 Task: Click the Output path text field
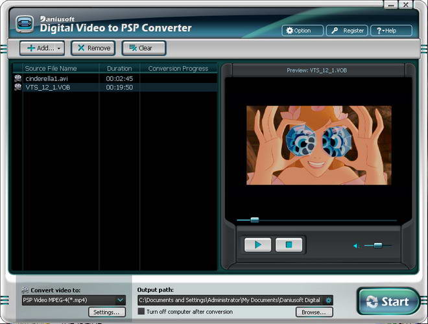click(231, 300)
